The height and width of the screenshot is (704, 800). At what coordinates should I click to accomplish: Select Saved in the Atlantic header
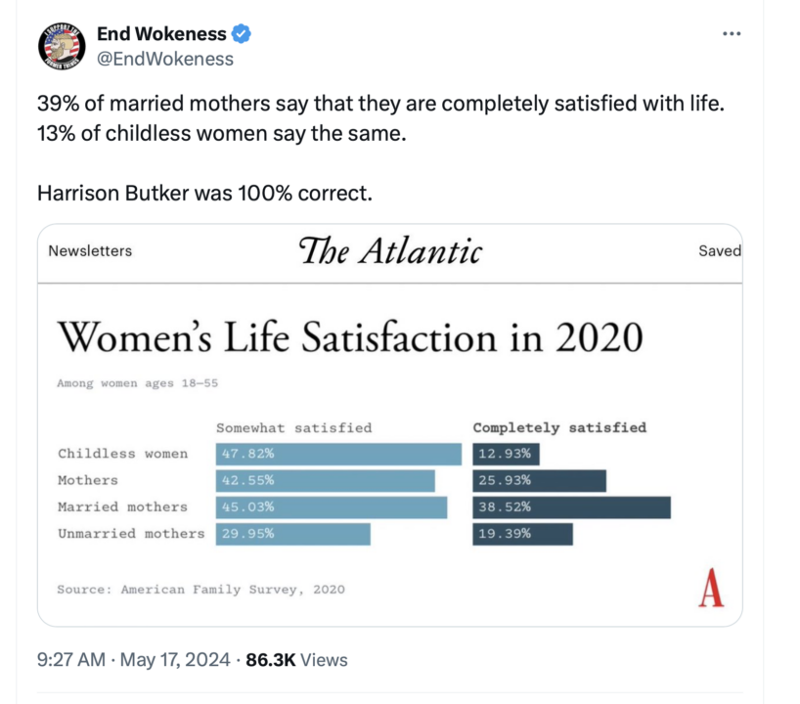pyautogui.click(x=719, y=251)
